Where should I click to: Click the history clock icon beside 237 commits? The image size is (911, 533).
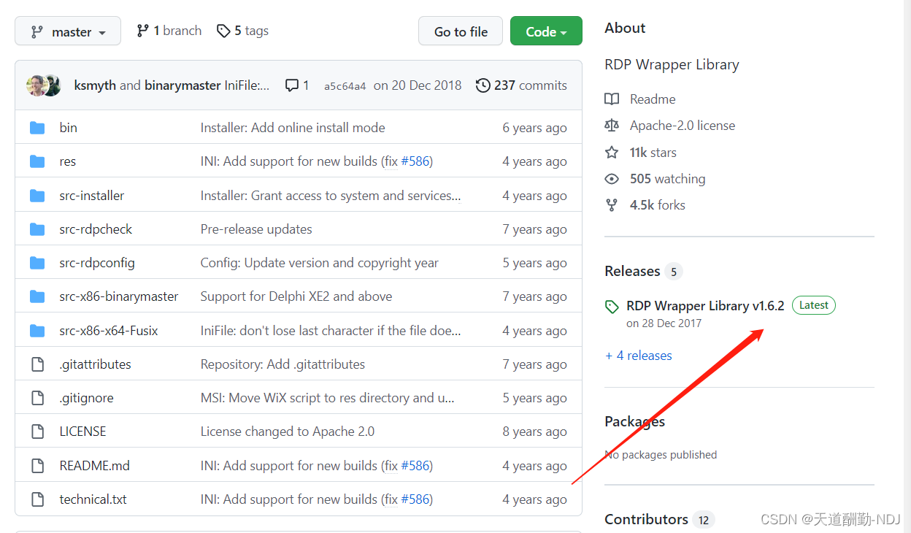(x=483, y=85)
